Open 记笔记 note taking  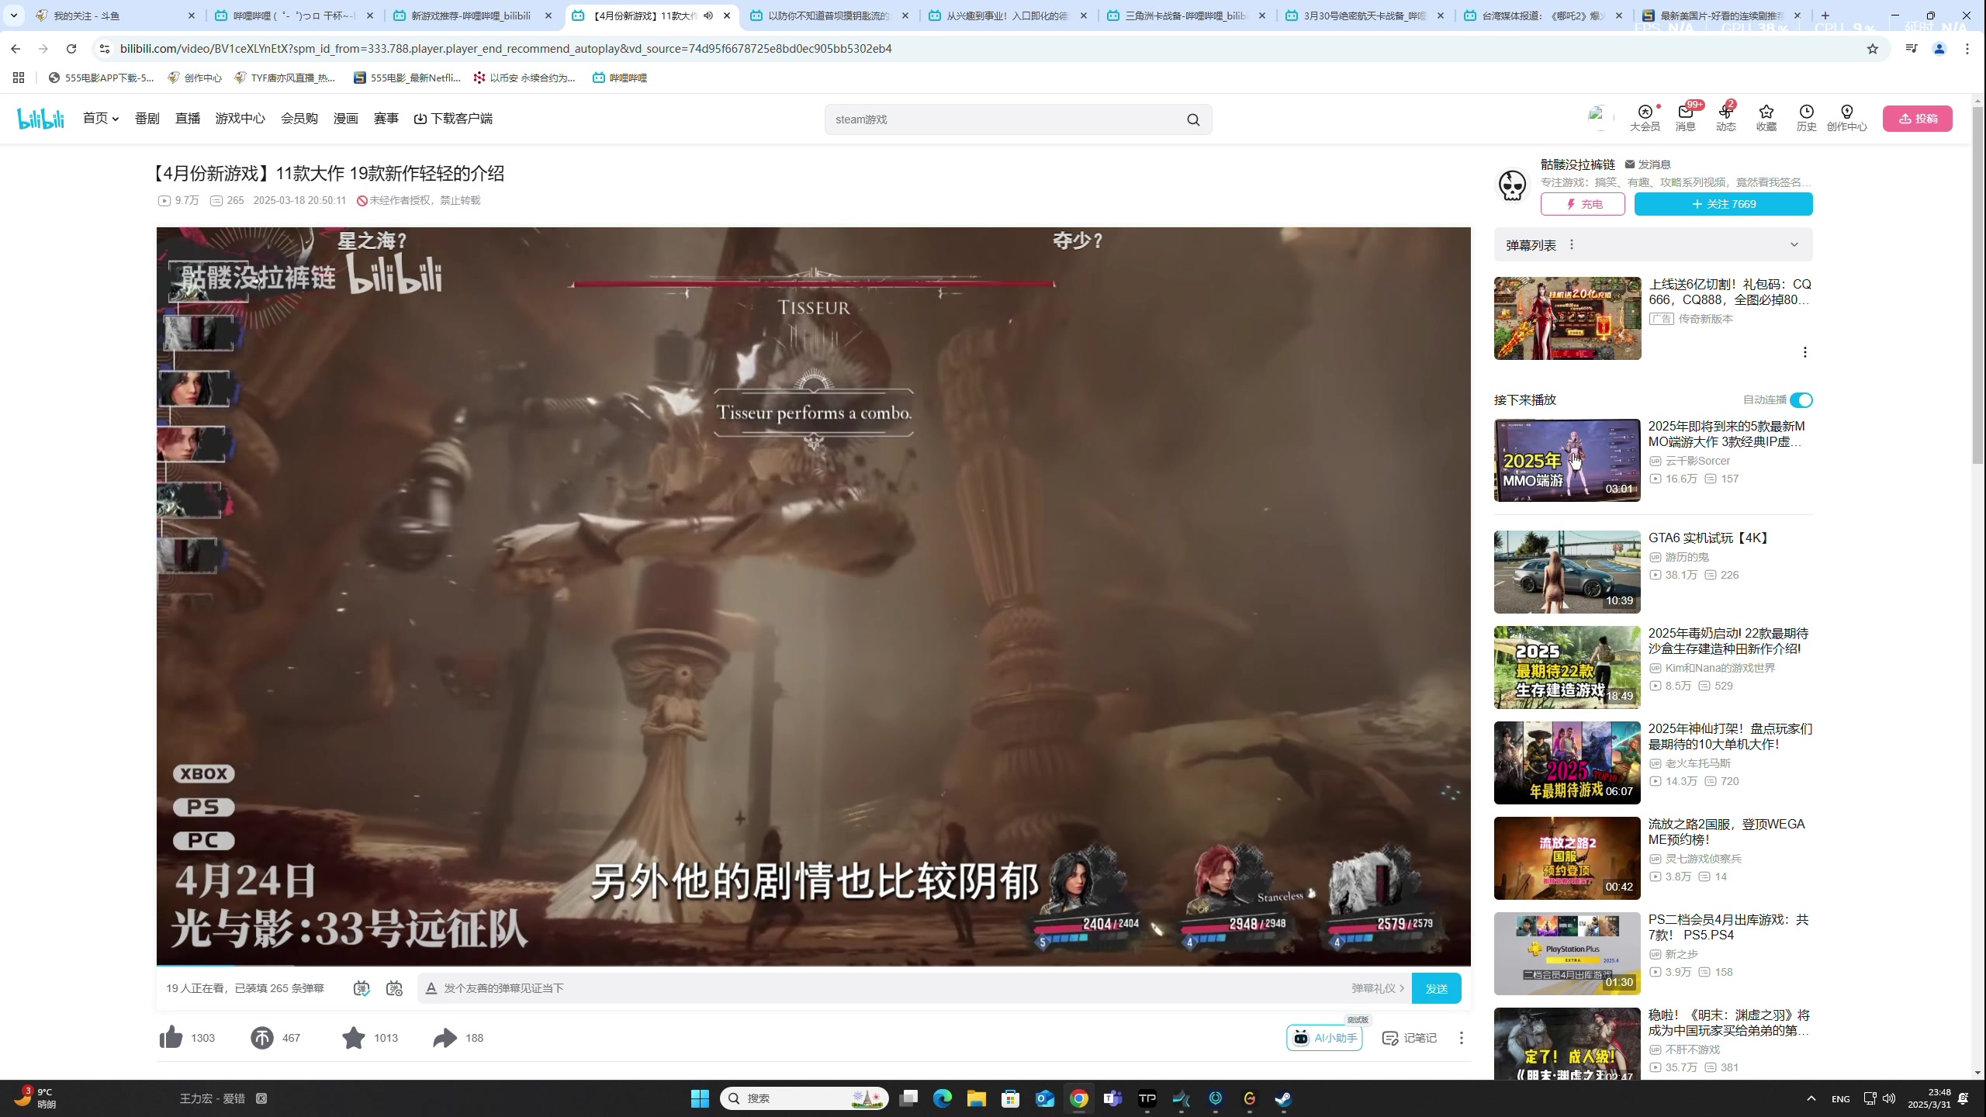tap(1410, 1038)
